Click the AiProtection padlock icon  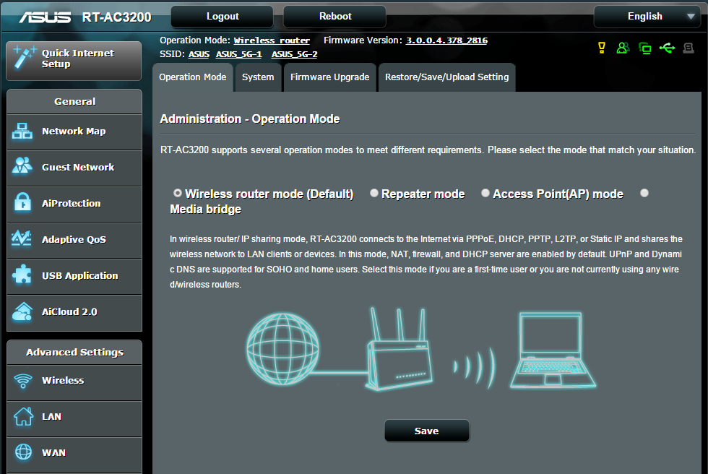(22, 202)
